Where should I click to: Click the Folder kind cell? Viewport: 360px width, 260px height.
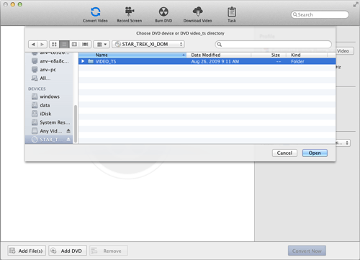(x=297, y=61)
